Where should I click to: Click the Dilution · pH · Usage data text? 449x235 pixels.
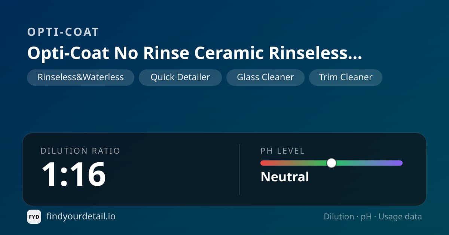(373, 217)
